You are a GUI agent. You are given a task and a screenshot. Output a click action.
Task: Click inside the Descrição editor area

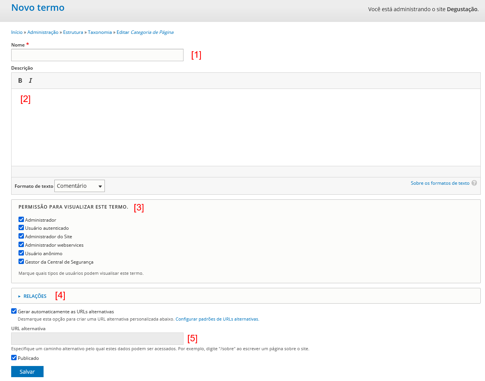(246, 127)
